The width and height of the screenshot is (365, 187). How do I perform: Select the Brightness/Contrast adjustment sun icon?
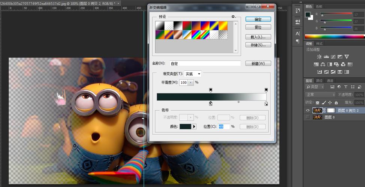tap(319, 57)
